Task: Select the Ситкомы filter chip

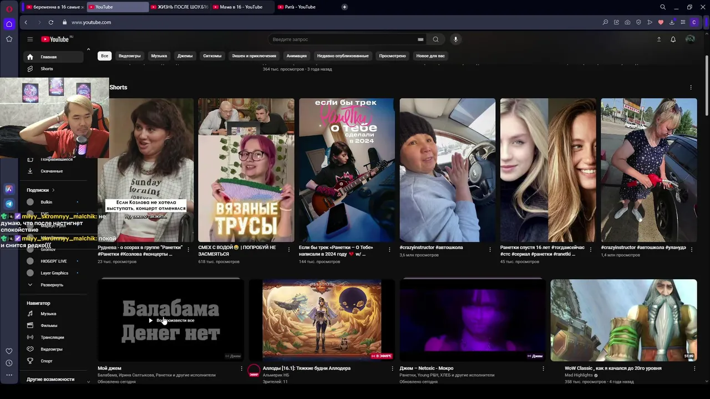Action: tap(212, 56)
